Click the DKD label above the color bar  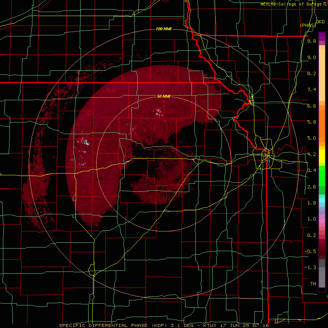pyautogui.click(x=320, y=22)
